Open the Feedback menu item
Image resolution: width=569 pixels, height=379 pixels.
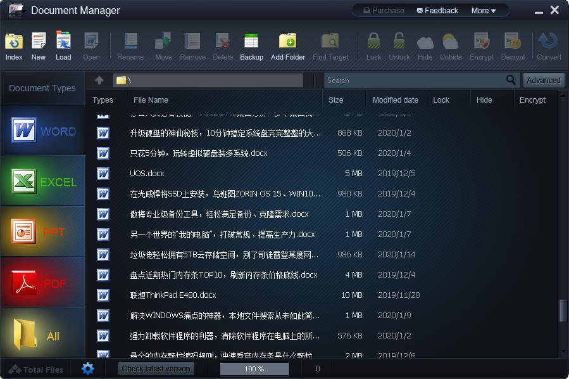pyautogui.click(x=437, y=10)
